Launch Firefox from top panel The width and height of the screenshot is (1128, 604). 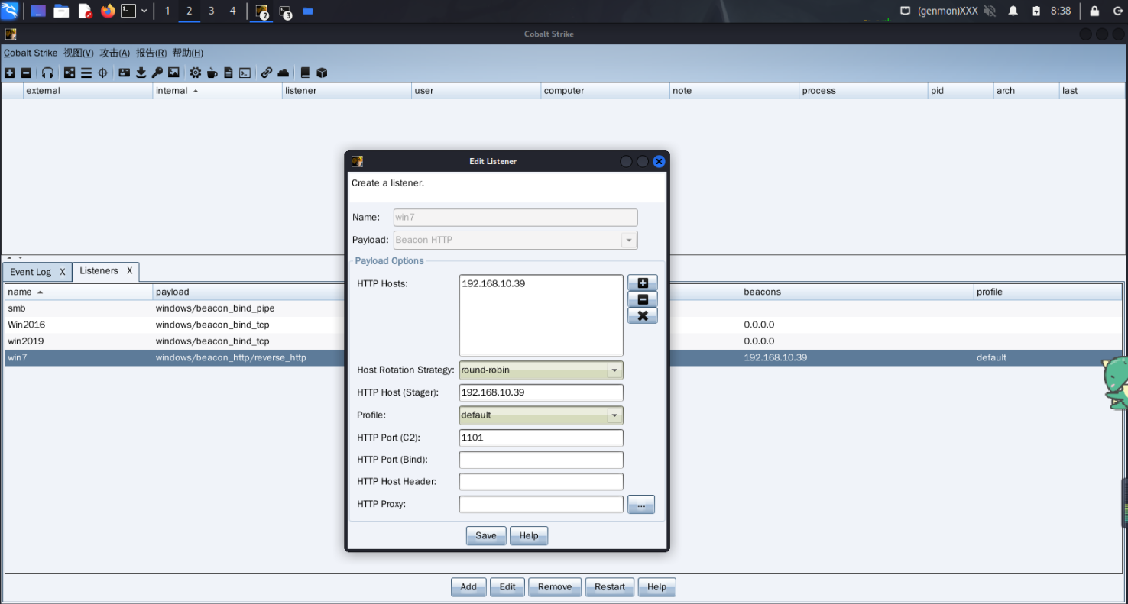click(x=108, y=11)
